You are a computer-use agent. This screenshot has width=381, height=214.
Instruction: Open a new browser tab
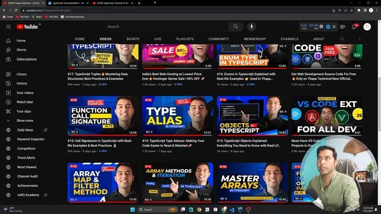[139, 3]
